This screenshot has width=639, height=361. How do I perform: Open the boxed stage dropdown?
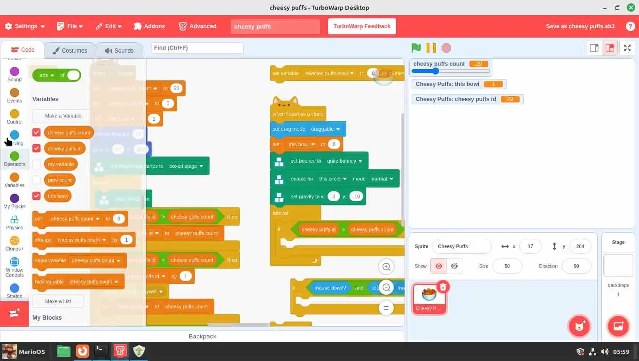click(186, 166)
